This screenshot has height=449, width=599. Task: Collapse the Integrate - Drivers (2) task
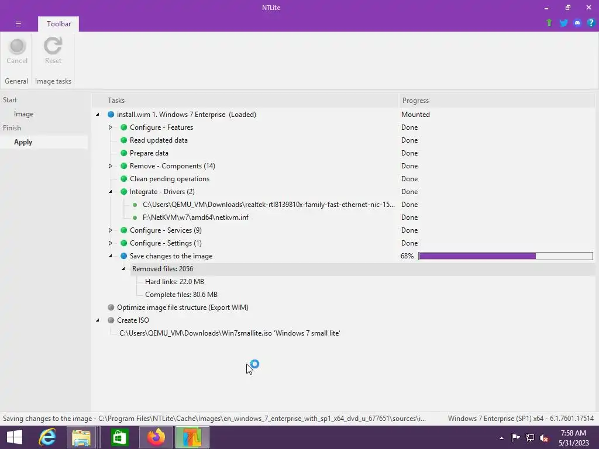tap(110, 192)
